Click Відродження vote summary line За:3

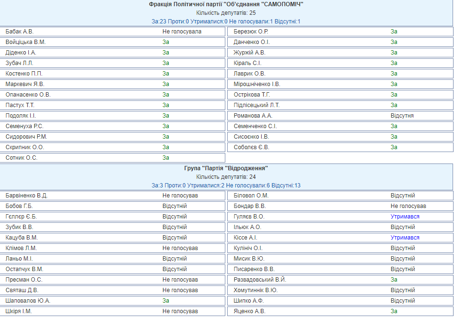(226, 186)
